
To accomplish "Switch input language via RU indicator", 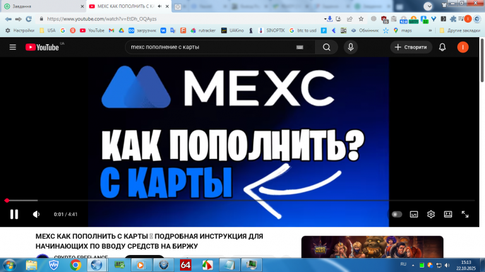I will (x=403, y=264).
